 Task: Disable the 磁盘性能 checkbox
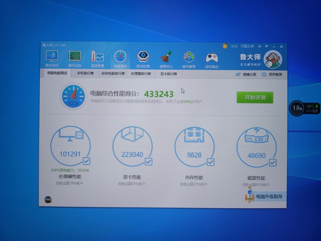tap(272, 162)
